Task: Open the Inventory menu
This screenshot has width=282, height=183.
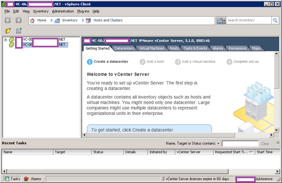Action: pyautogui.click(x=41, y=11)
